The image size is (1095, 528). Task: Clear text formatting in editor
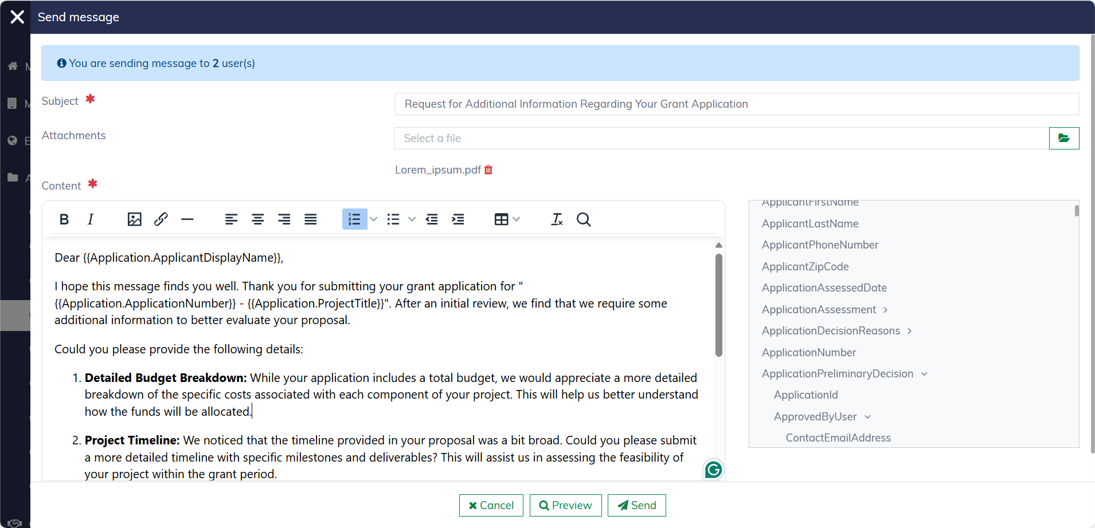(557, 219)
